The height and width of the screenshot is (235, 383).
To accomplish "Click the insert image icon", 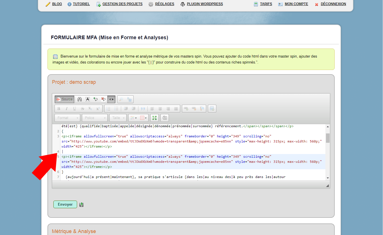I will click(212, 109).
